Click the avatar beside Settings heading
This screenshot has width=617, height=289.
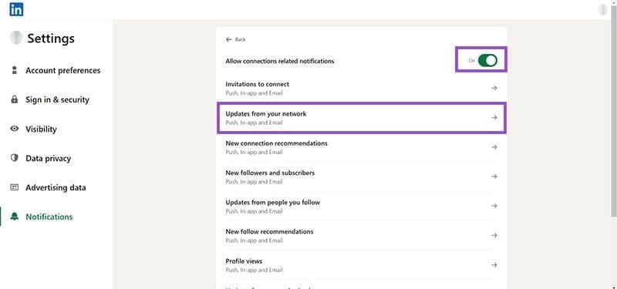(15, 38)
